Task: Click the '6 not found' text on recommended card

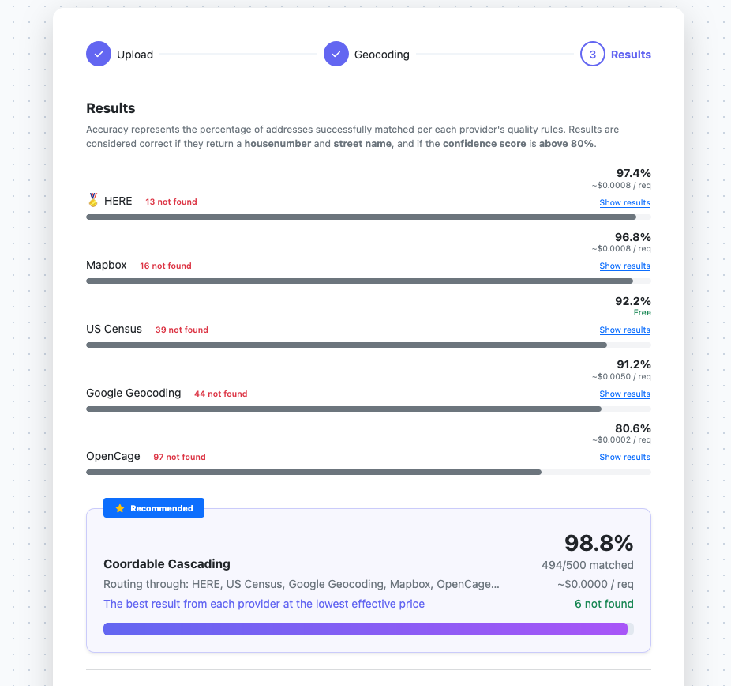Action: pyautogui.click(x=604, y=603)
